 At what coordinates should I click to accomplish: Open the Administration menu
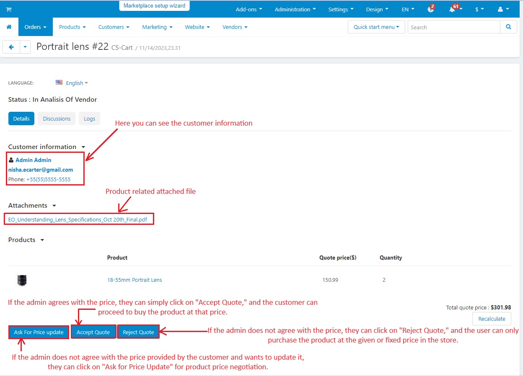[295, 9]
